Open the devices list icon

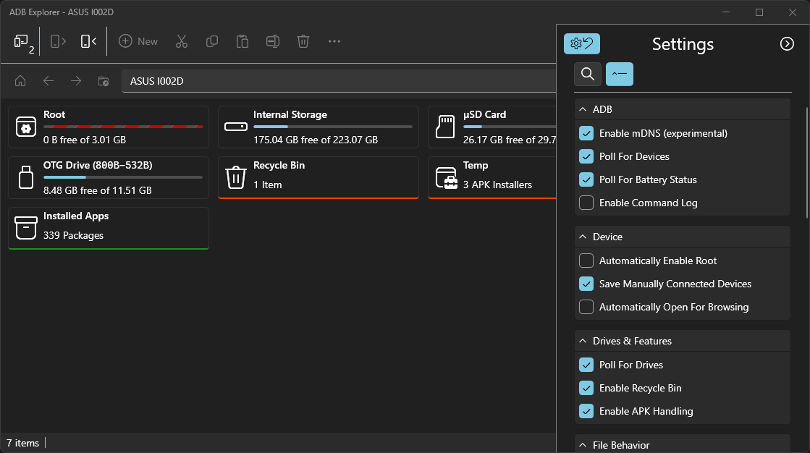pos(23,42)
